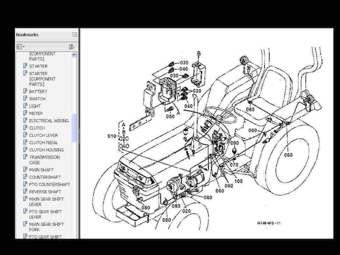Viewport: 340px width, 255px height.
Task: Open PTO COUNTERSHAFT bookmark
Action: click(50, 184)
